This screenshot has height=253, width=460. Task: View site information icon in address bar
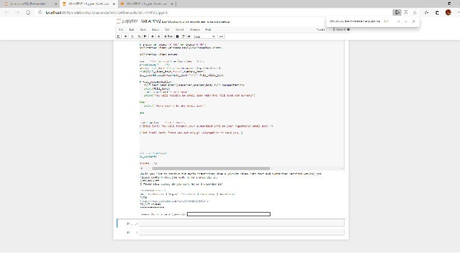click(40, 12)
